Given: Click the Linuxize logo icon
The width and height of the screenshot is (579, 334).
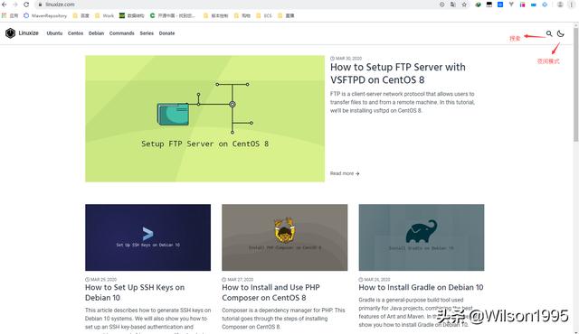Looking at the screenshot, I should pos(10,33).
